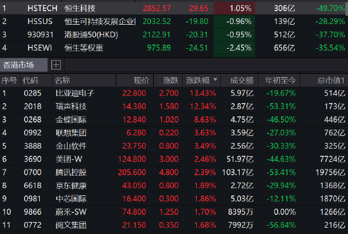
Task: Click stock code 0992 联想集团
Action: (x=33, y=133)
